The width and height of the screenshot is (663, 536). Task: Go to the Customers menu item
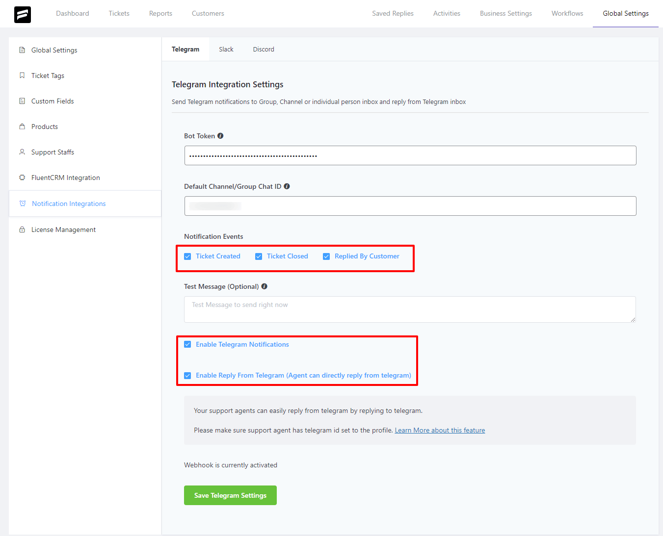[208, 13]
